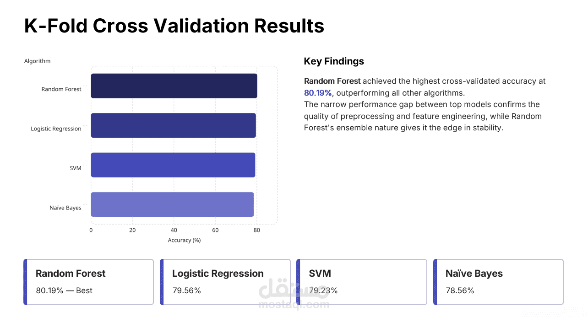Screen dimensions: 588x317
Task: Click the SVM y-axis label
Action: pos(76,168)
